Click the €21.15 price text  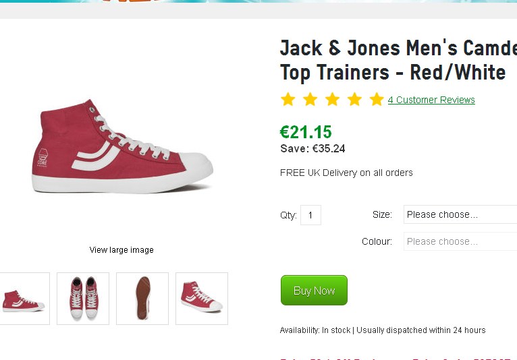click(306, 132)
